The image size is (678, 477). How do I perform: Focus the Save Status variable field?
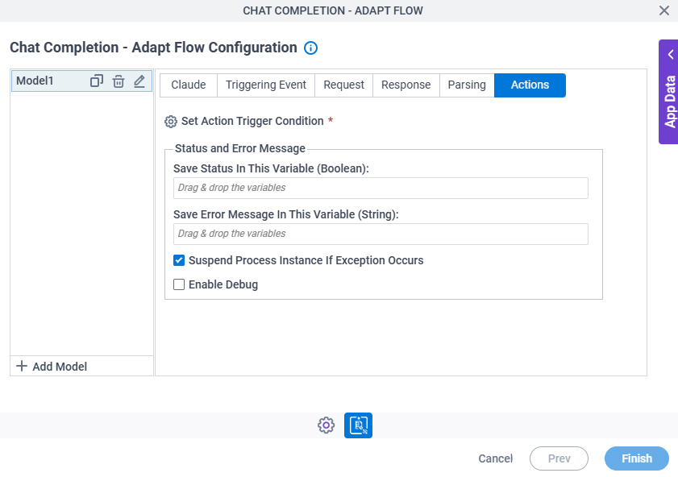pos(381,188)
